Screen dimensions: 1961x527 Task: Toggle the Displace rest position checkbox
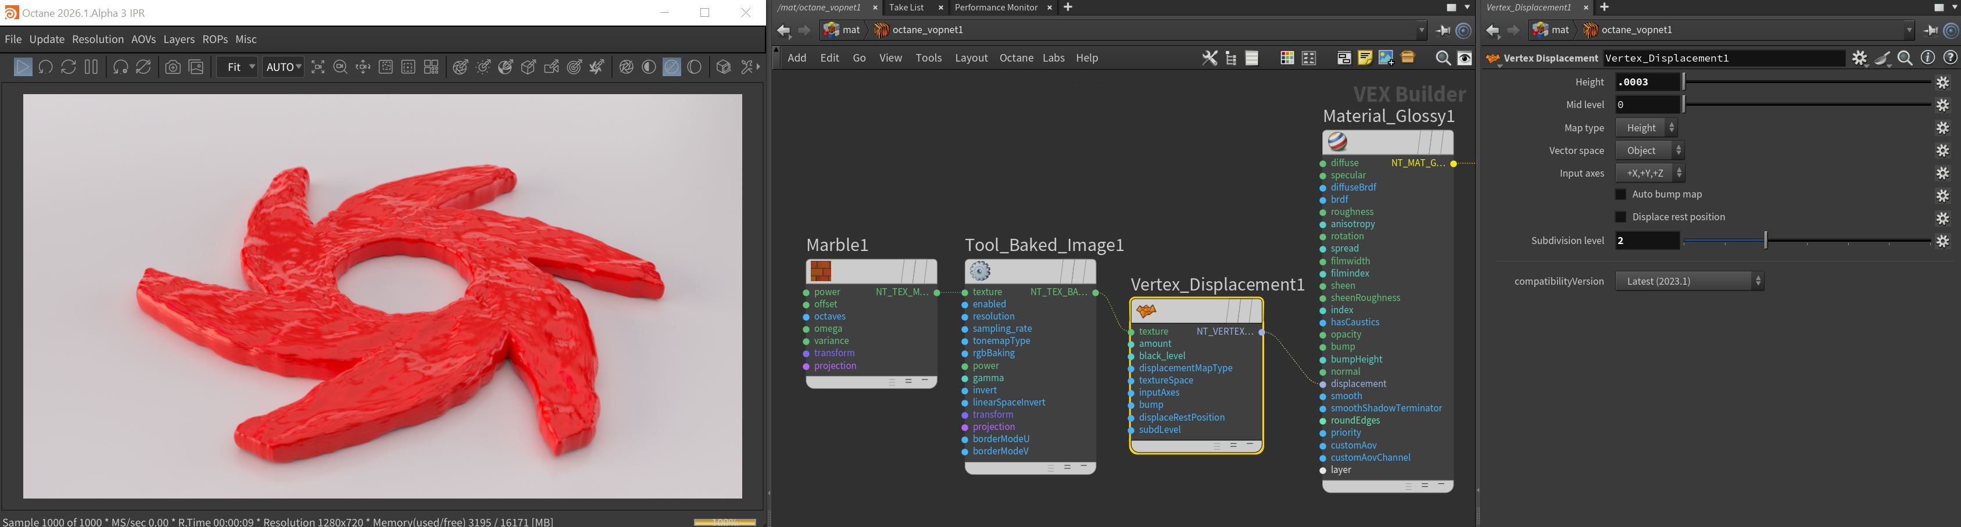(x=1621, y=218)
